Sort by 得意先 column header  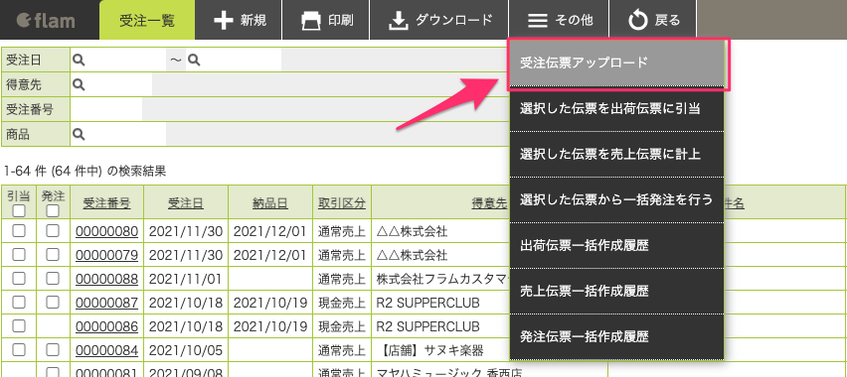pos(489,203)
